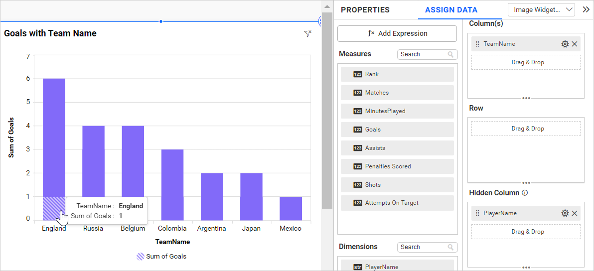Switch to the PROPERTIES tab

coord(365,10)
